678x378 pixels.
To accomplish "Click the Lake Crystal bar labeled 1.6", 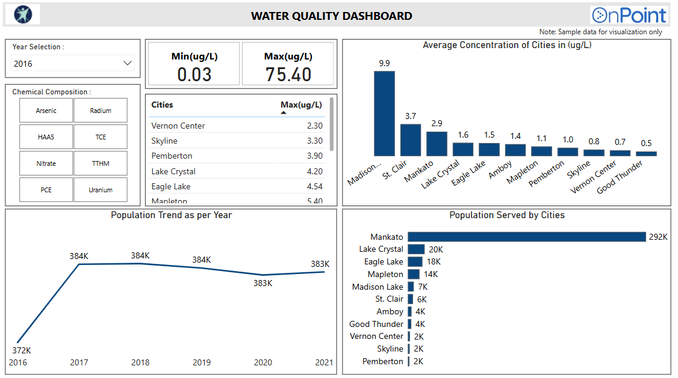I will tap(463, 149).
